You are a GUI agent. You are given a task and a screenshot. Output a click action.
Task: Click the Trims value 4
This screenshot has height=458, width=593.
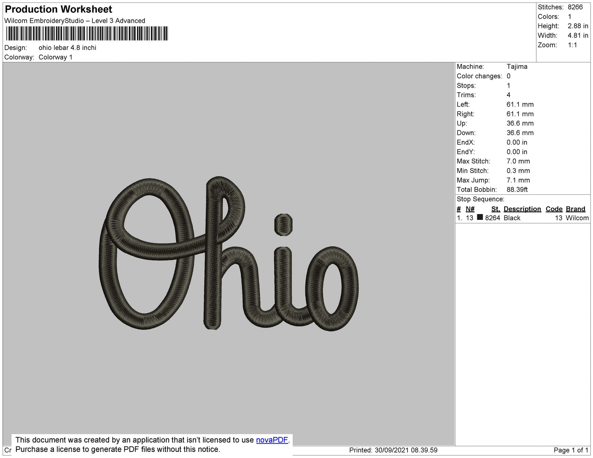(x=508, y=95)
